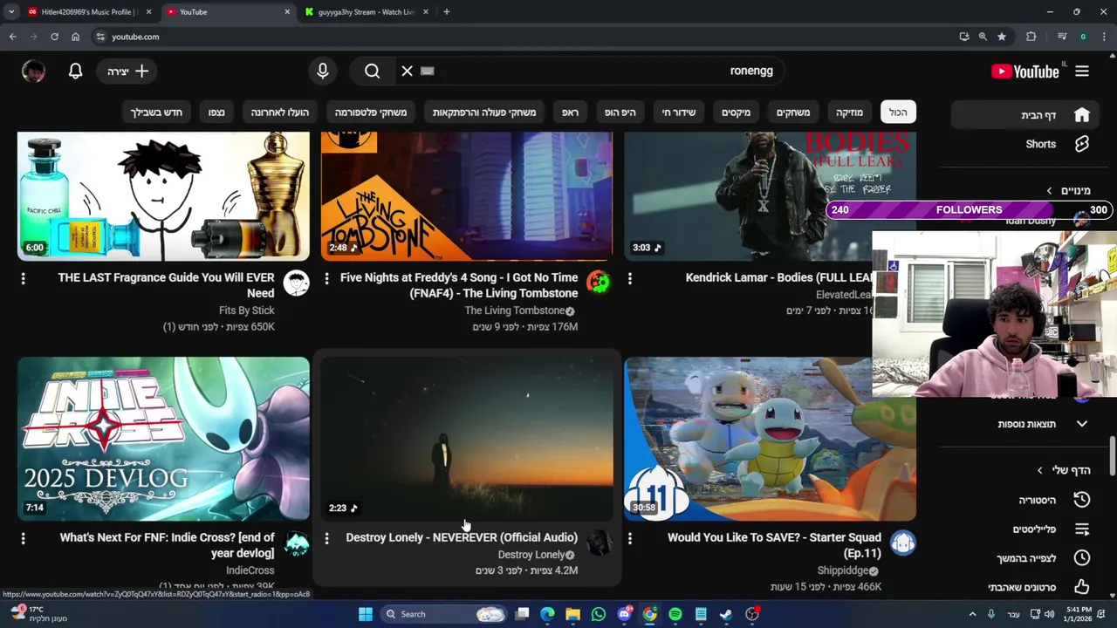The height and width of the screenshot is (628, 1117).
Task: Open the account avatar menu
Action: pos(33,72)
